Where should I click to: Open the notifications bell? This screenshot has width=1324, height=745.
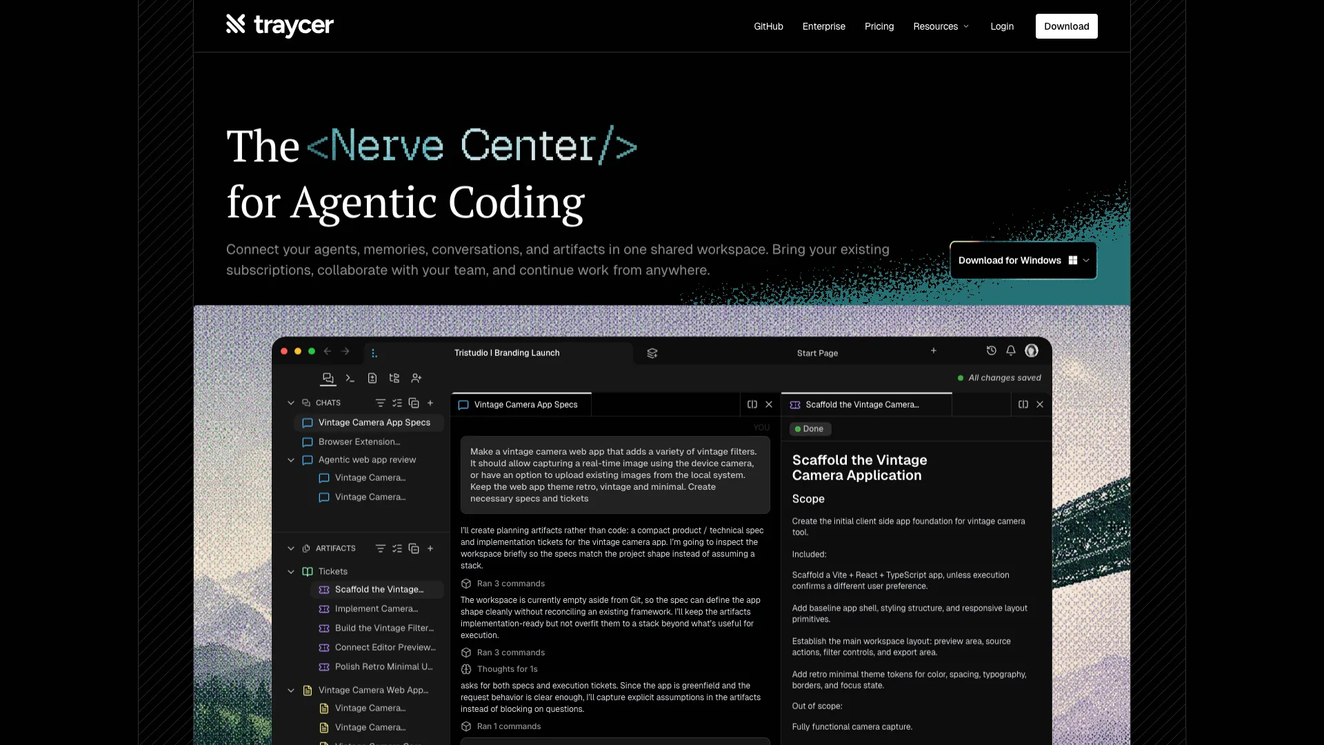[1011, 350]
